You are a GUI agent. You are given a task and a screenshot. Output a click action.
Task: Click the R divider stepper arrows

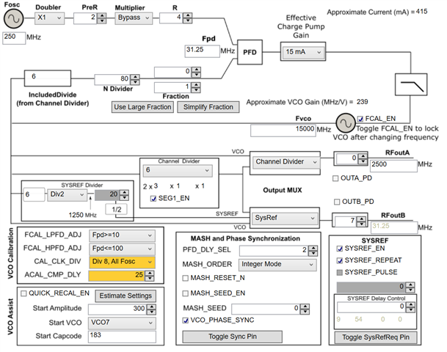[187, 18]
